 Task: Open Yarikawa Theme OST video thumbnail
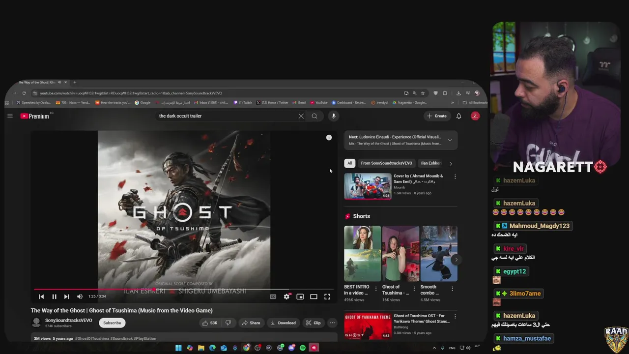(368, 326)
